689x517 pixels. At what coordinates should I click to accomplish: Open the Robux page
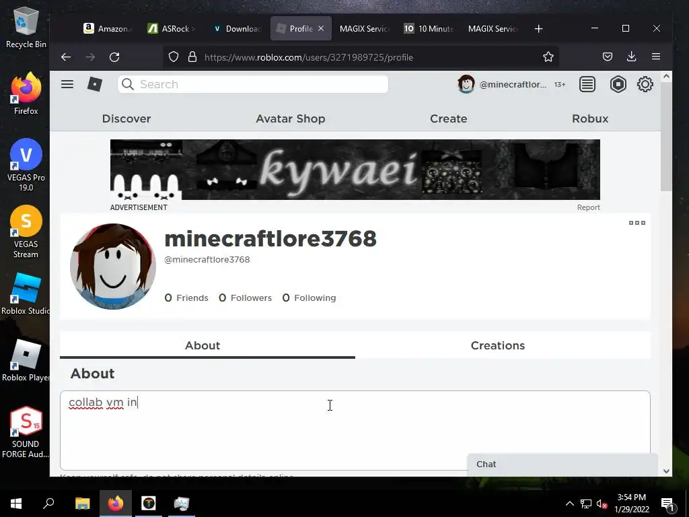click(x=589, y=118)
